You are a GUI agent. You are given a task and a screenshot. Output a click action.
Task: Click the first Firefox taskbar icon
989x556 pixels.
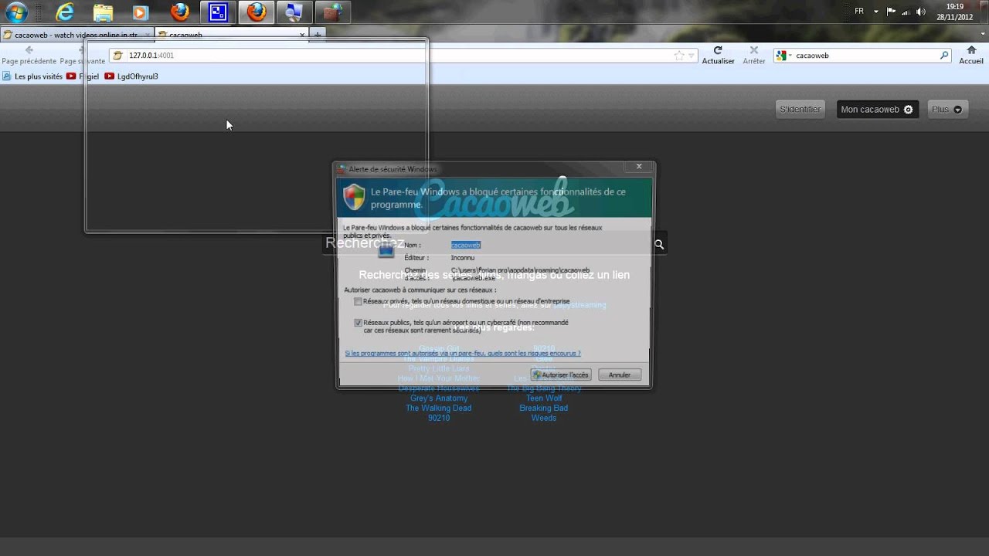click(x=179, y=12)
